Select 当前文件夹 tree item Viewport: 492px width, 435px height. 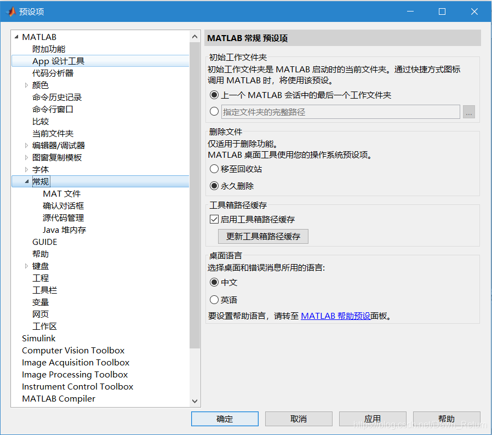53,133
